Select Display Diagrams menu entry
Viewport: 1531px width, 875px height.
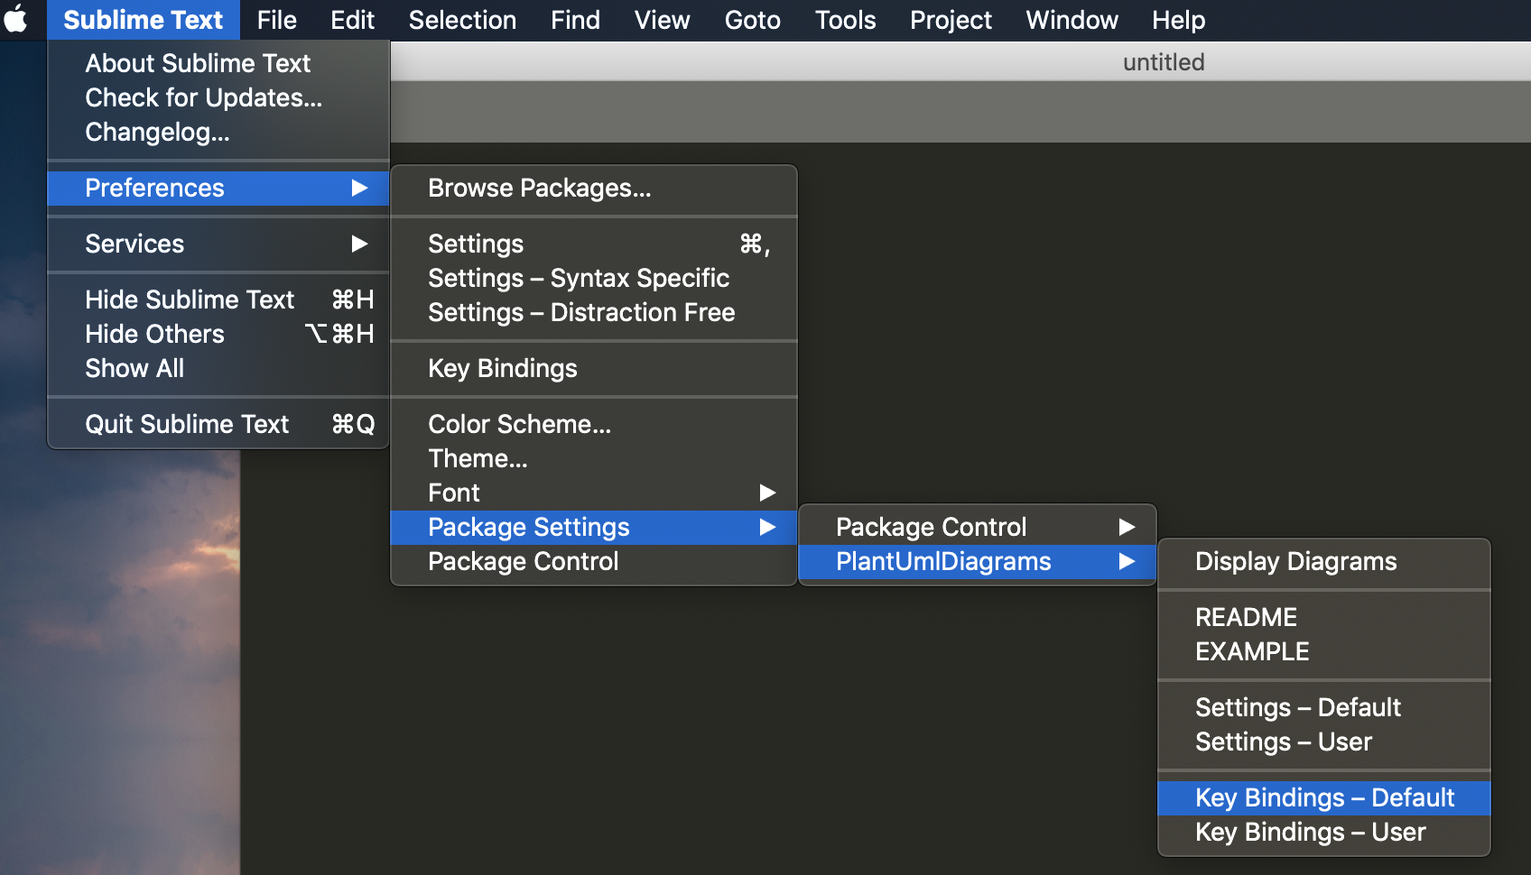[x=1295, y=562]
